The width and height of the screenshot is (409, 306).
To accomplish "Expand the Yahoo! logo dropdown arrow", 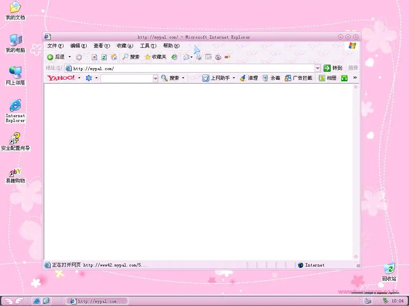I will click(x=79, y=78).
